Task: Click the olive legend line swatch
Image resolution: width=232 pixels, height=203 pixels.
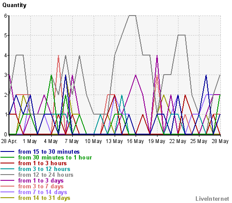Action: pos(7,198)
